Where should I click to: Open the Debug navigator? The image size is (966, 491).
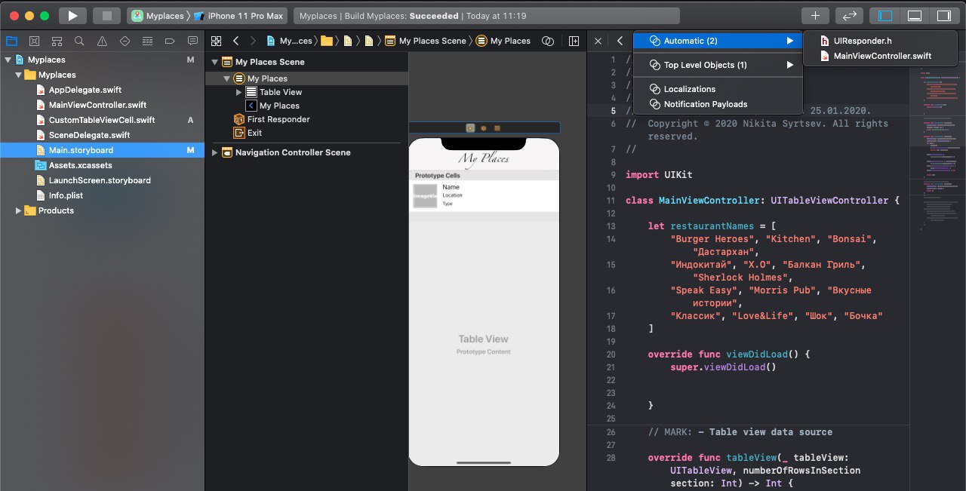(x=147, y=41)
